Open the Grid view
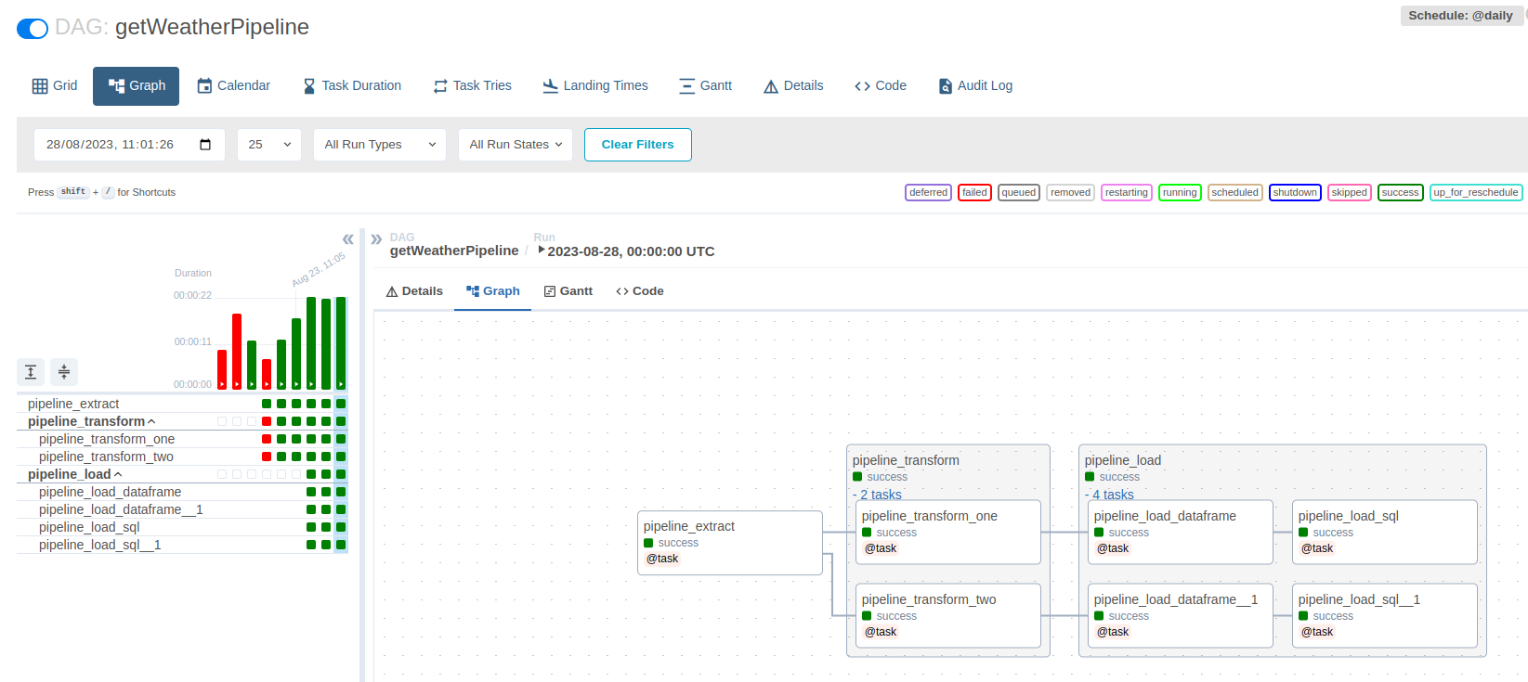This screenshot has width=1528, height=682. pyautogui.click(x=54, y=85)
